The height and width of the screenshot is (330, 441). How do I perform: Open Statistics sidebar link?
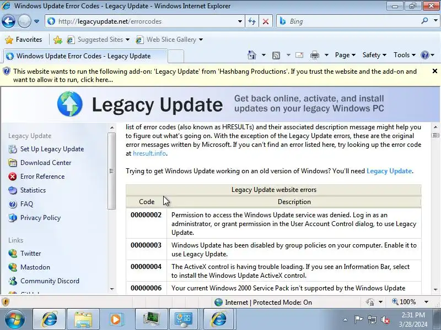[33, 190]
